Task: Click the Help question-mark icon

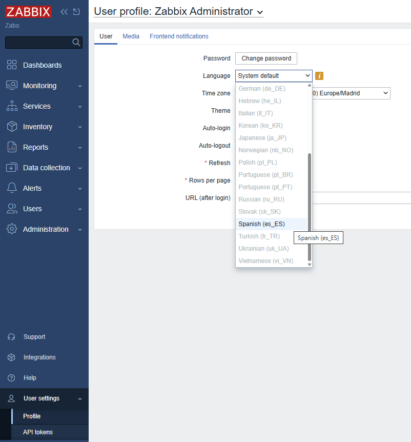Action: (x=12, y=378)
